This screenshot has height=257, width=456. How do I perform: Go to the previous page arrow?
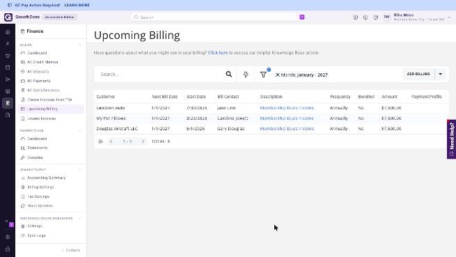coord(111,141)
